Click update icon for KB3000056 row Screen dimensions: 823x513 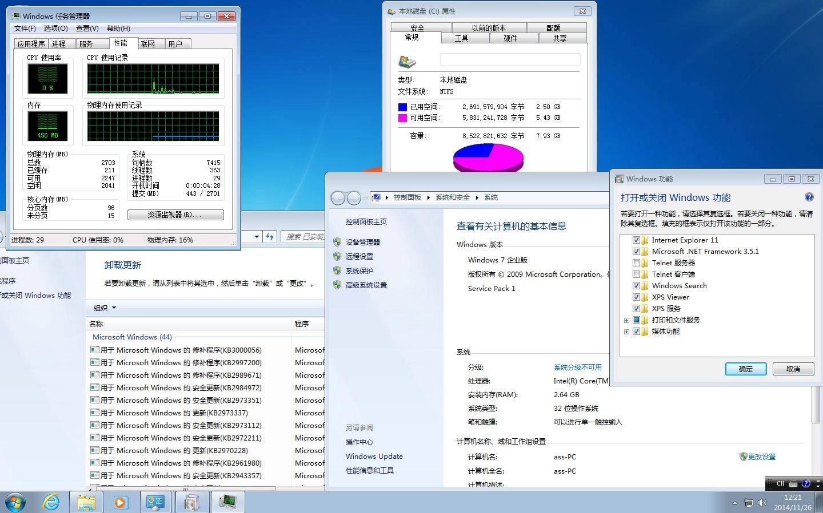95,350
